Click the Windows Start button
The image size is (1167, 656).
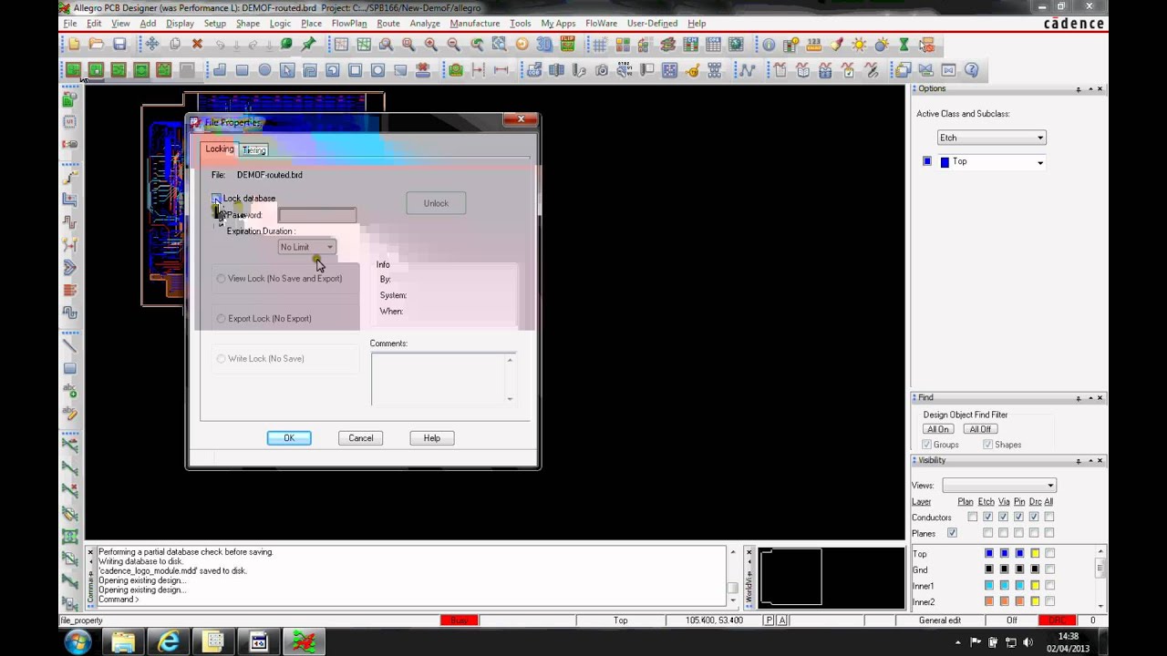click(x=77, y=641)
